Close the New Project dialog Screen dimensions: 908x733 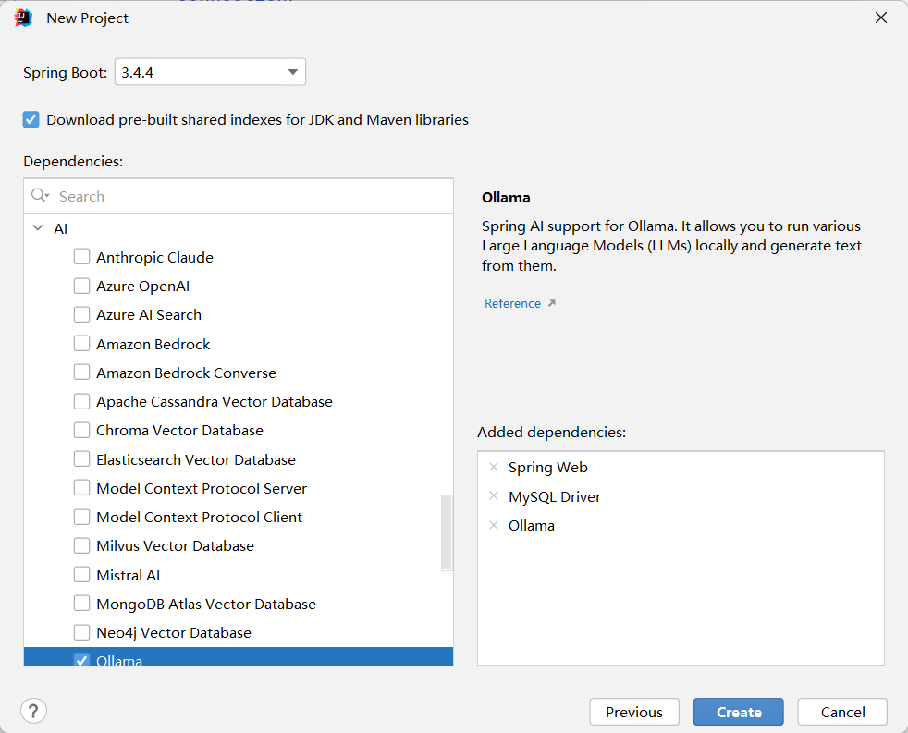[x=881, y=18]
